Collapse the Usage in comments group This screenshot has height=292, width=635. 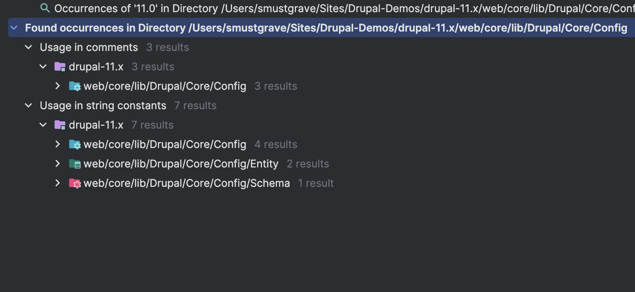[28, 47]
